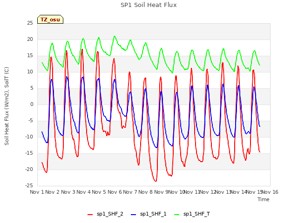This screenshot has height=223, width=298.
Task: Click the red sp1_SHF_2 legend swatch
Action: point(90,215)
